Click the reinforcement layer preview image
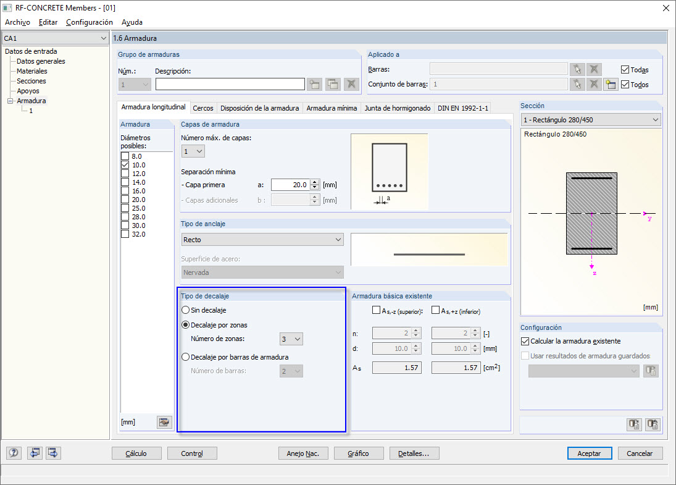676x485 pixels. point(390,171)
